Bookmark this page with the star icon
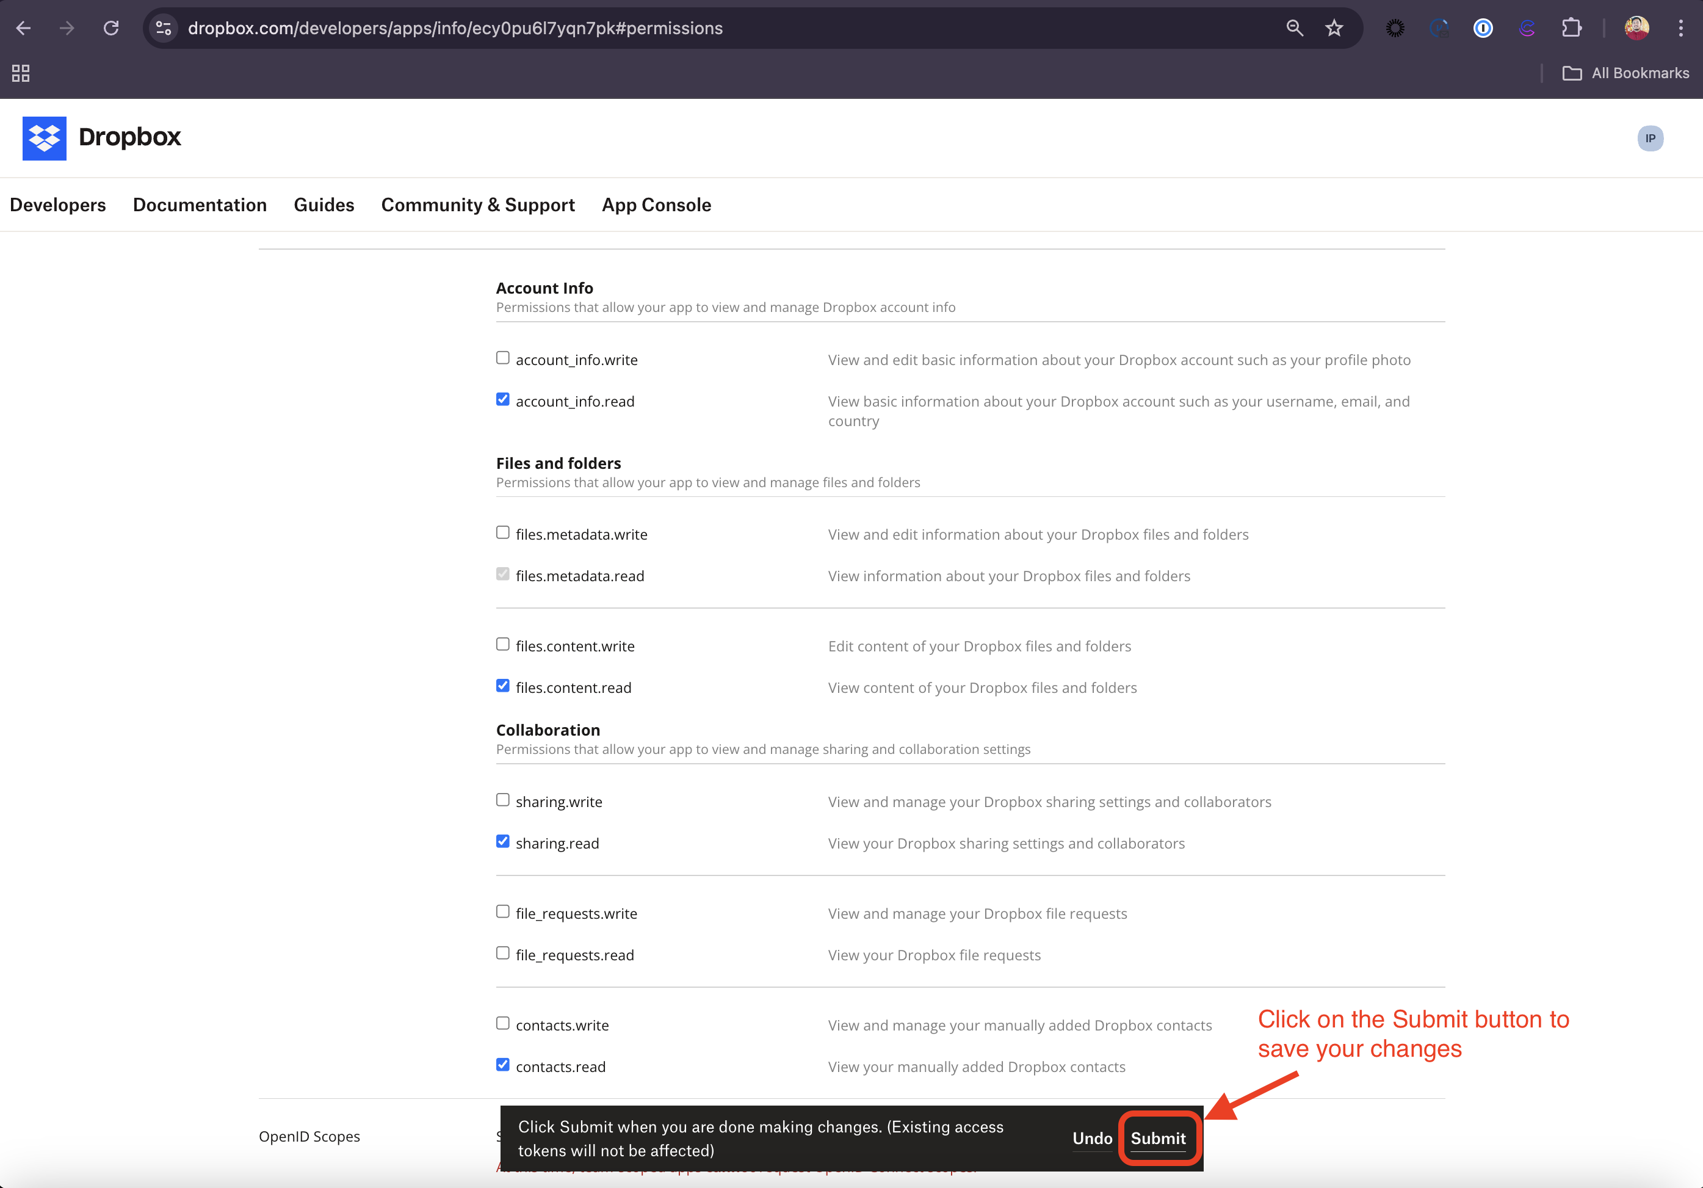The height and width of the screenshot is (1188, 1703). pyautogui.click(x=1334, y=28)
